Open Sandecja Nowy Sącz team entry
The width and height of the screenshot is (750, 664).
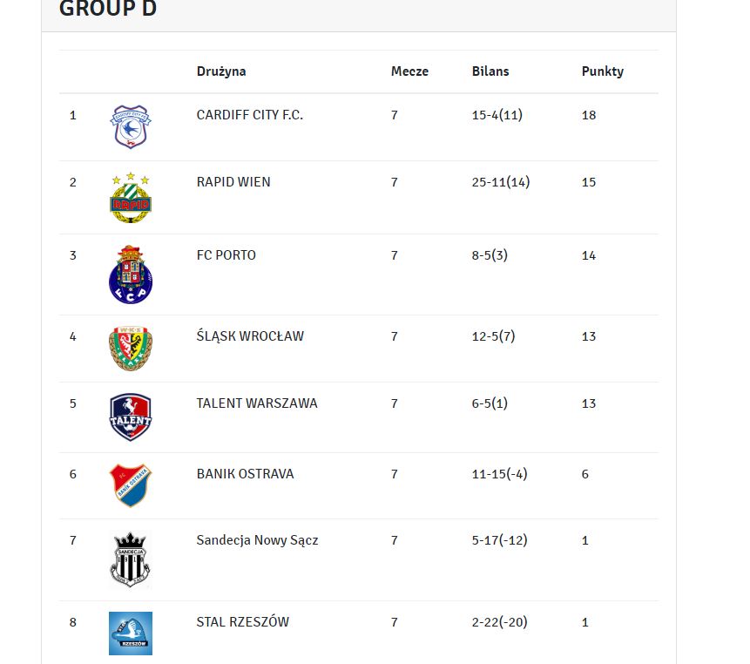(257, 540)
